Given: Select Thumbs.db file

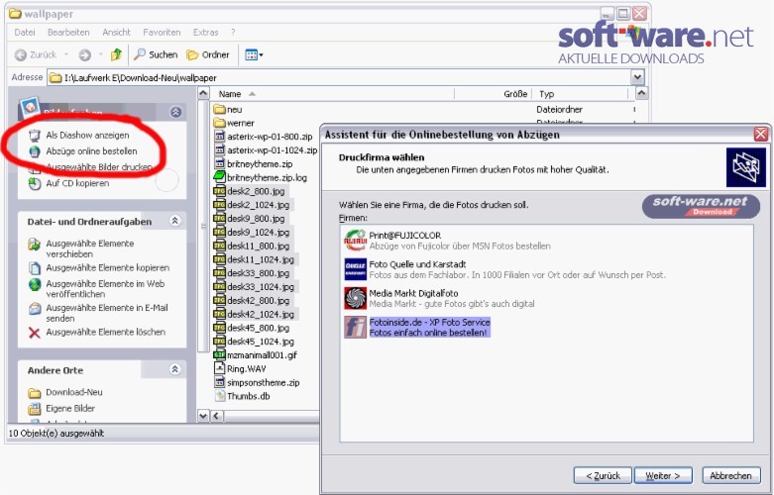Looking at the screenshot, I should (x=249, y=396).
